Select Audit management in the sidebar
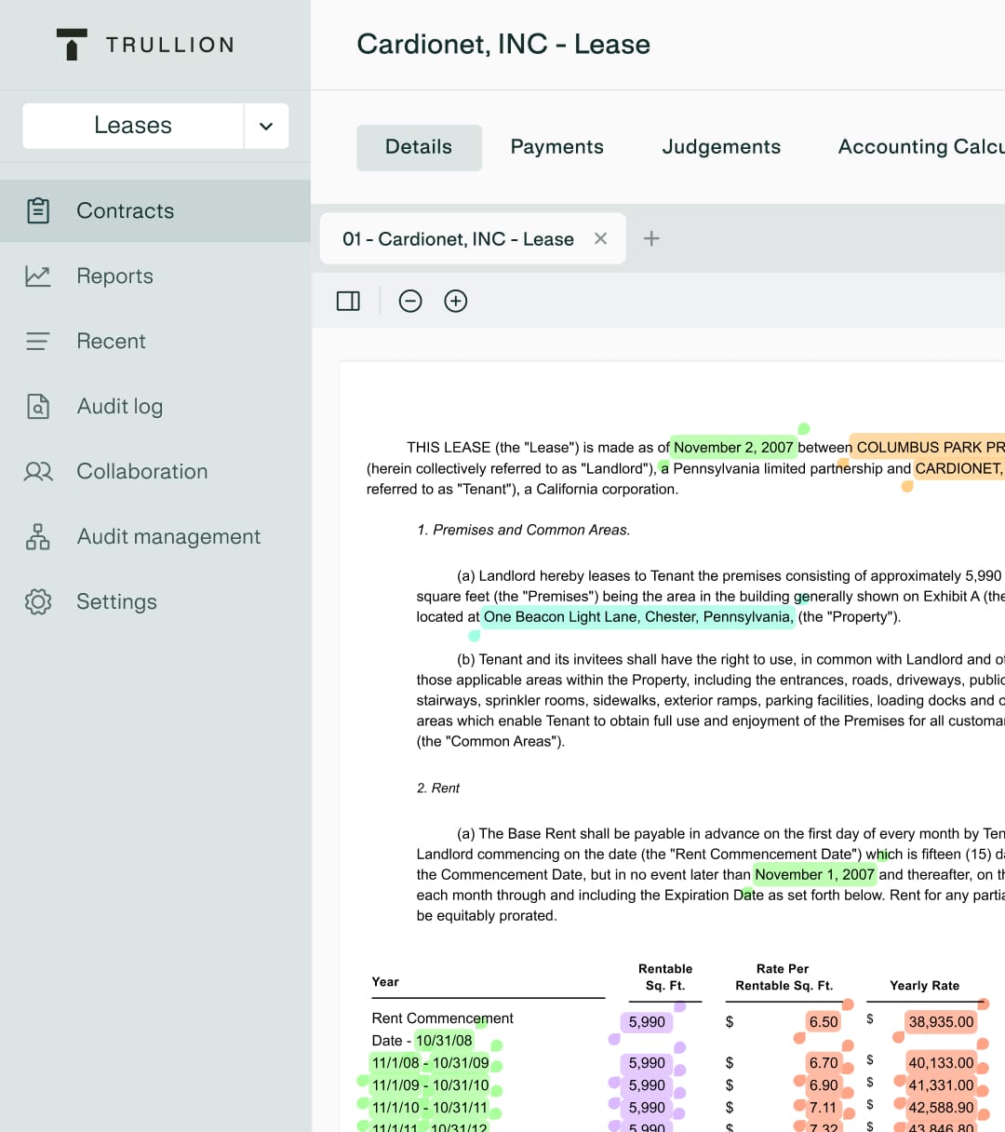Screen dimensions: 1005x1132 167,536
